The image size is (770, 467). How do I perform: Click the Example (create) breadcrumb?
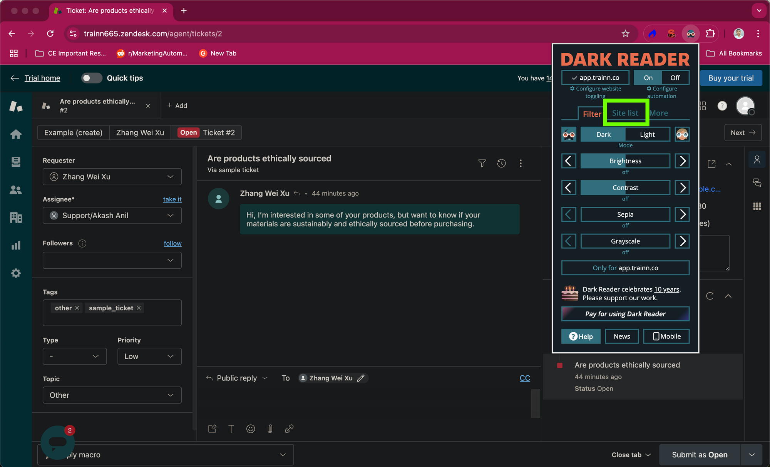point(73,132)
